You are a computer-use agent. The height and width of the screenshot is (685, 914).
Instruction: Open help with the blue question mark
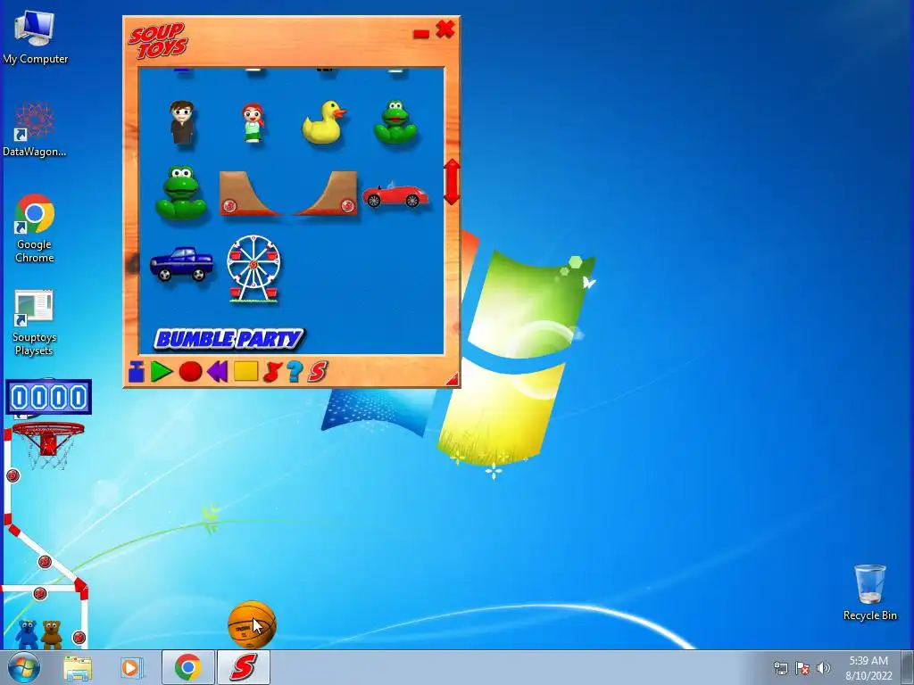click(295, 371)
